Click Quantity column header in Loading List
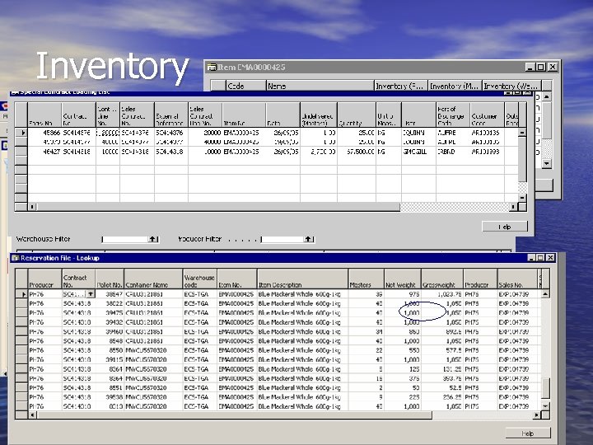 [357, 115]
